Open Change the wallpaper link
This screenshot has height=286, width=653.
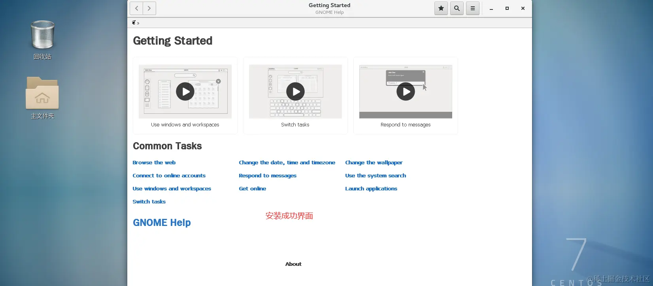(374, 162)
